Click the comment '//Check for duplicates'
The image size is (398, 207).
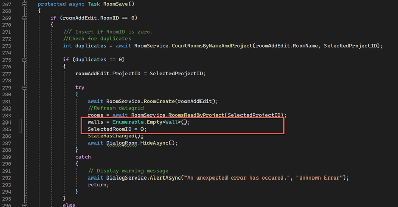[x=97, y=38]
